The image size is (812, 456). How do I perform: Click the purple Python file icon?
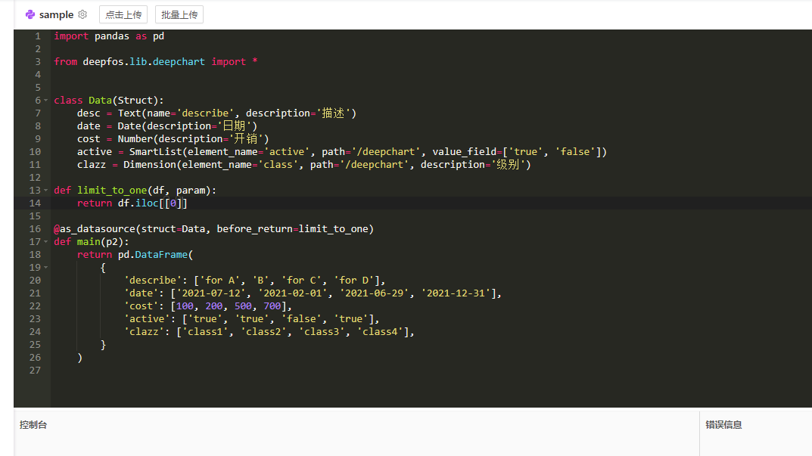(x=30, y=14)
